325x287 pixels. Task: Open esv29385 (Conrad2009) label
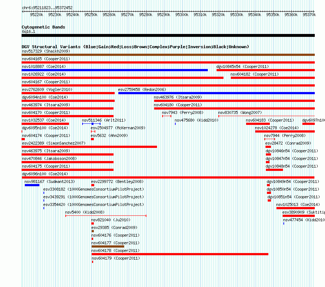[114, 227]
